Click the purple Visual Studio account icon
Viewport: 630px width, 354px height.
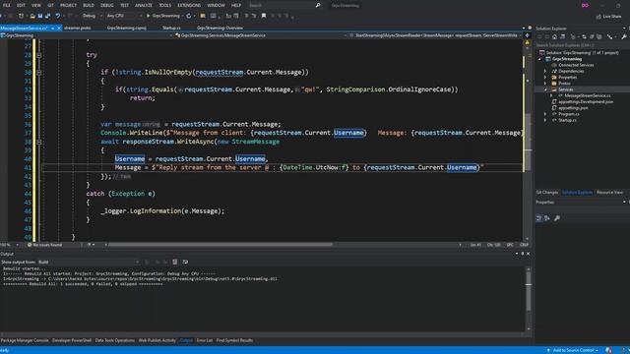585,5
